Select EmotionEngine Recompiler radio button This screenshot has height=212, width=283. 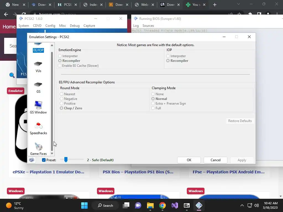60,60
